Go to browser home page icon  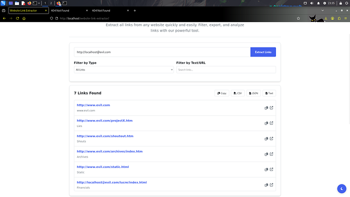(x=24, y=18)
